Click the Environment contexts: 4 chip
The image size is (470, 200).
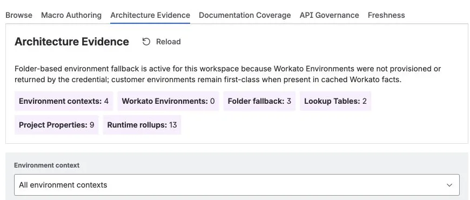coord(64,101)
